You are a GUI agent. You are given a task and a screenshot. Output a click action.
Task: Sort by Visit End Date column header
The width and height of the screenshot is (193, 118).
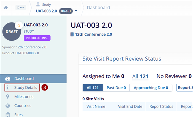[130, 106]
